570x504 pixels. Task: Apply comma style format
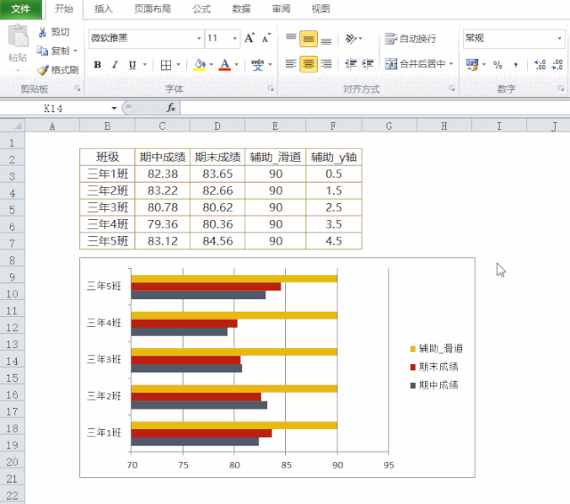tap(515, 65)
